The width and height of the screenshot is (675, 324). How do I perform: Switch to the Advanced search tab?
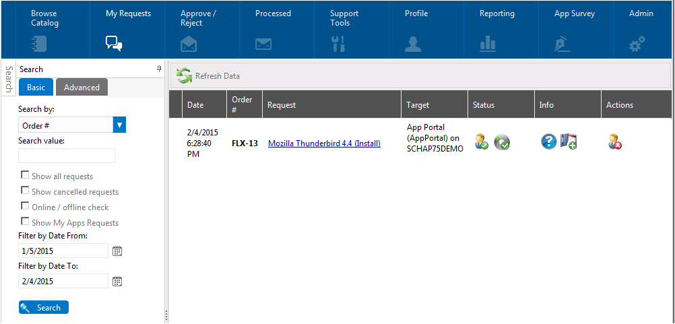[82, 88]
